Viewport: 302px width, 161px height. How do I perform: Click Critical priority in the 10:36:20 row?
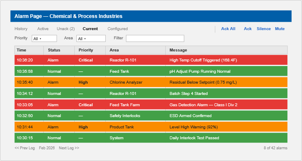(x=86, y=60)
